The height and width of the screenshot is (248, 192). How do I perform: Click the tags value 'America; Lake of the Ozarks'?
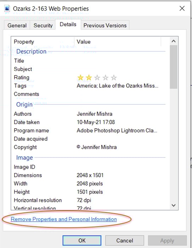click(x=118, y=86)
